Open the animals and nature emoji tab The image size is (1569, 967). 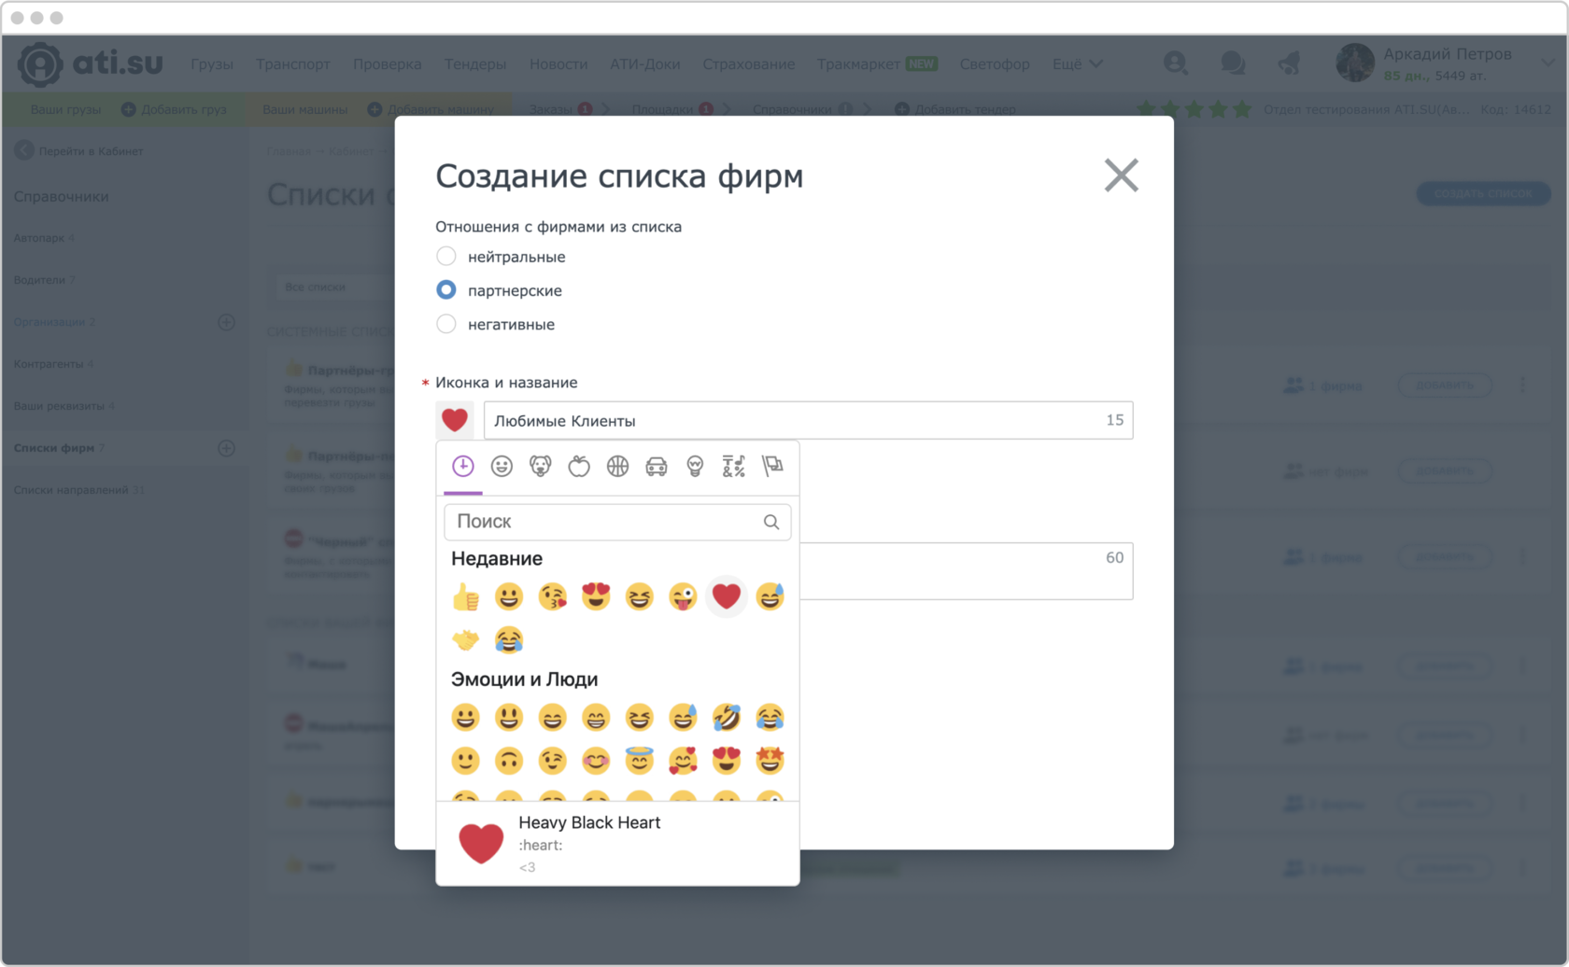pos(541,466)
